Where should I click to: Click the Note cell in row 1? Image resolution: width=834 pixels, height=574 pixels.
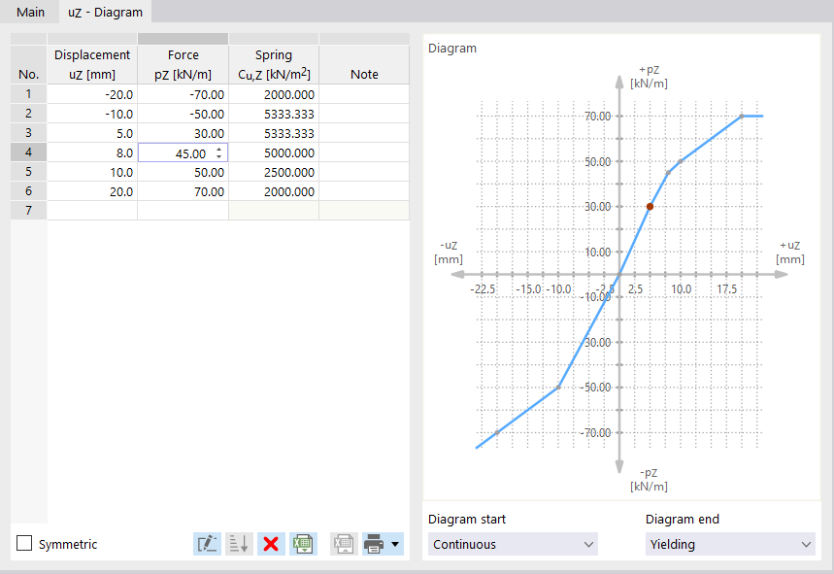tap(364, 94)
